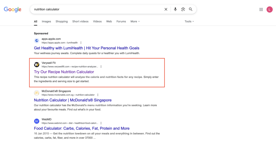Clear the search box with X icon
This screenshot has height=144, width=276.
click(166, 9)
